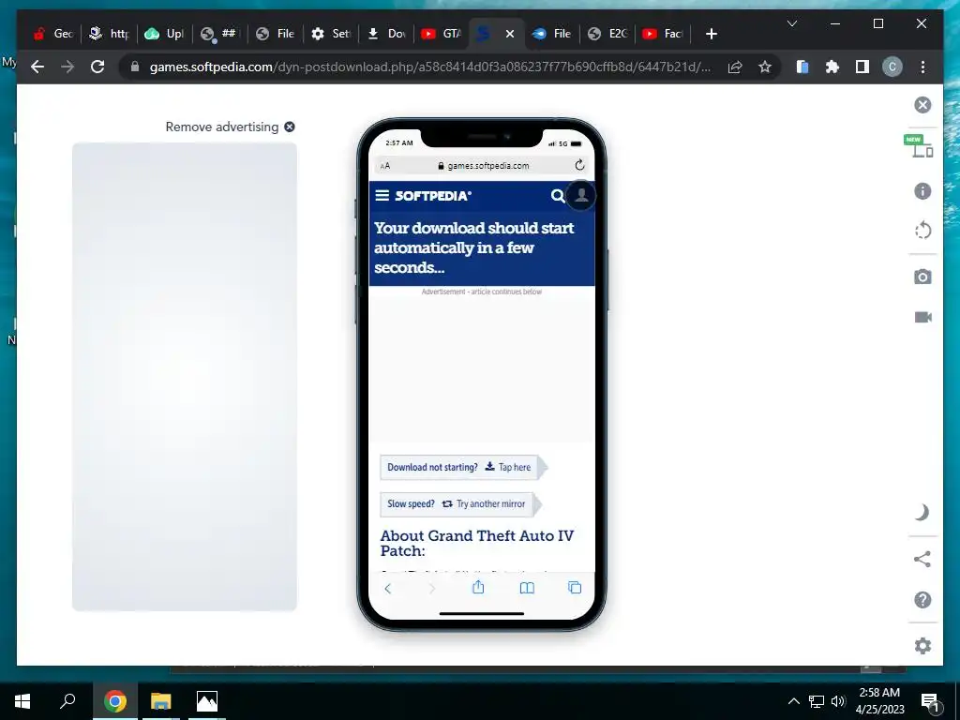Screen dimensions: 960x720
Task: Open Safari tabs icon in phone
Action: coord(575,588)
